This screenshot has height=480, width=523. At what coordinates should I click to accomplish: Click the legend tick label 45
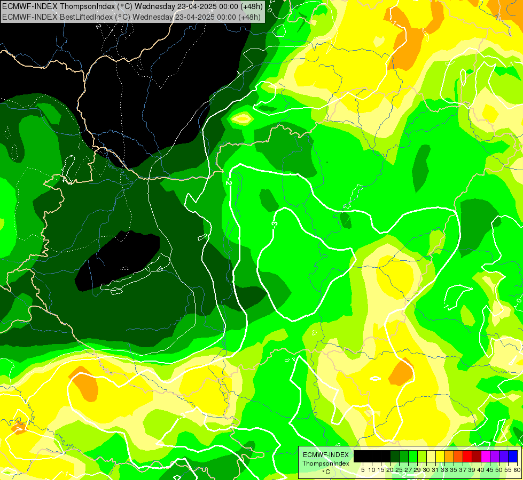[490, 470]
